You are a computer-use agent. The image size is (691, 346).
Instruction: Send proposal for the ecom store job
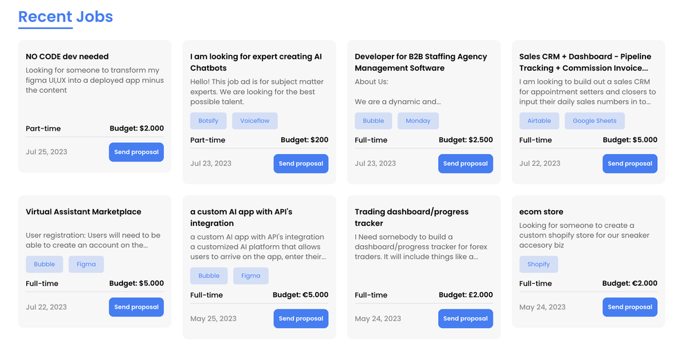point(630,307)
